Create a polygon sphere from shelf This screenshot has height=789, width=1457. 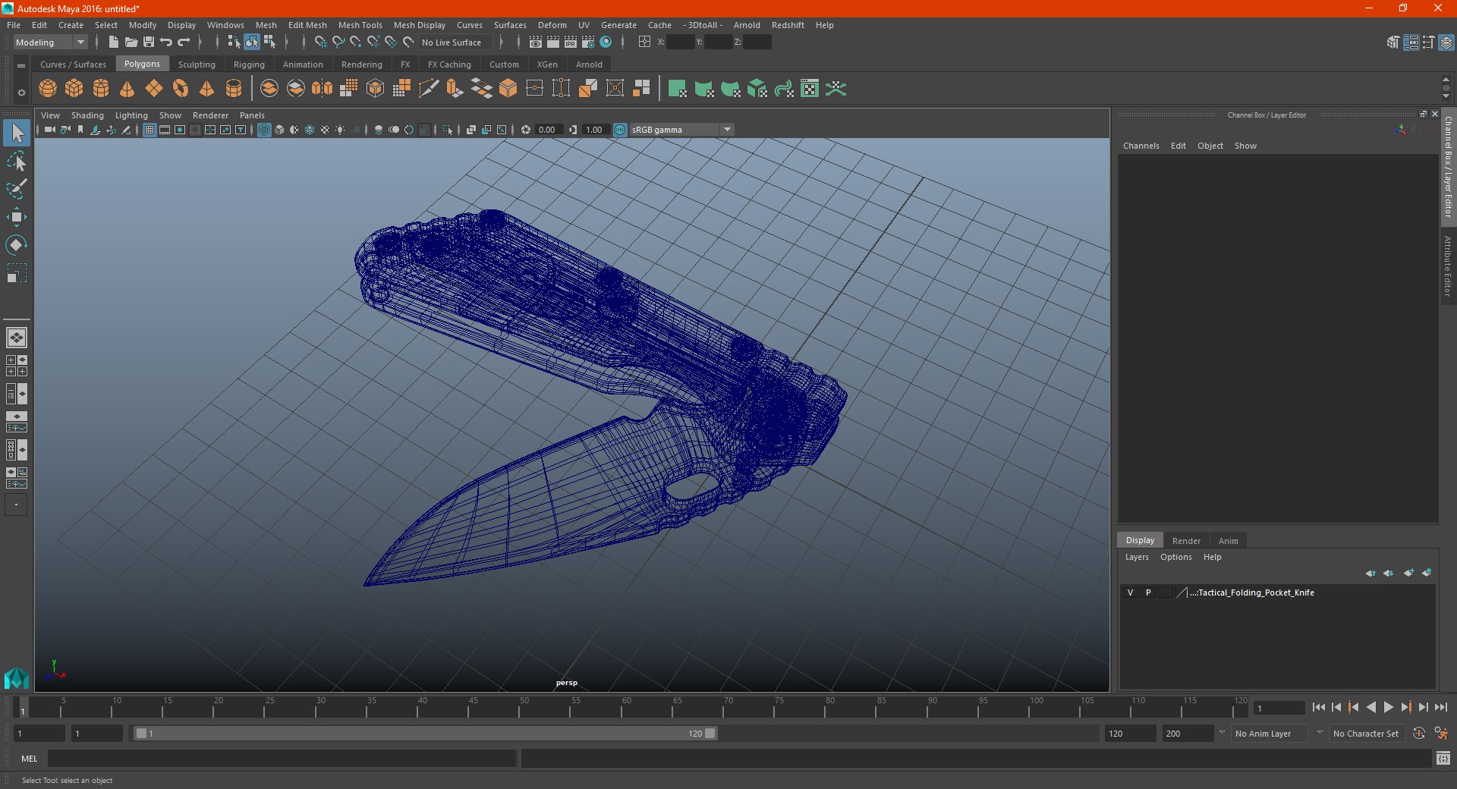tap(48, 89)
